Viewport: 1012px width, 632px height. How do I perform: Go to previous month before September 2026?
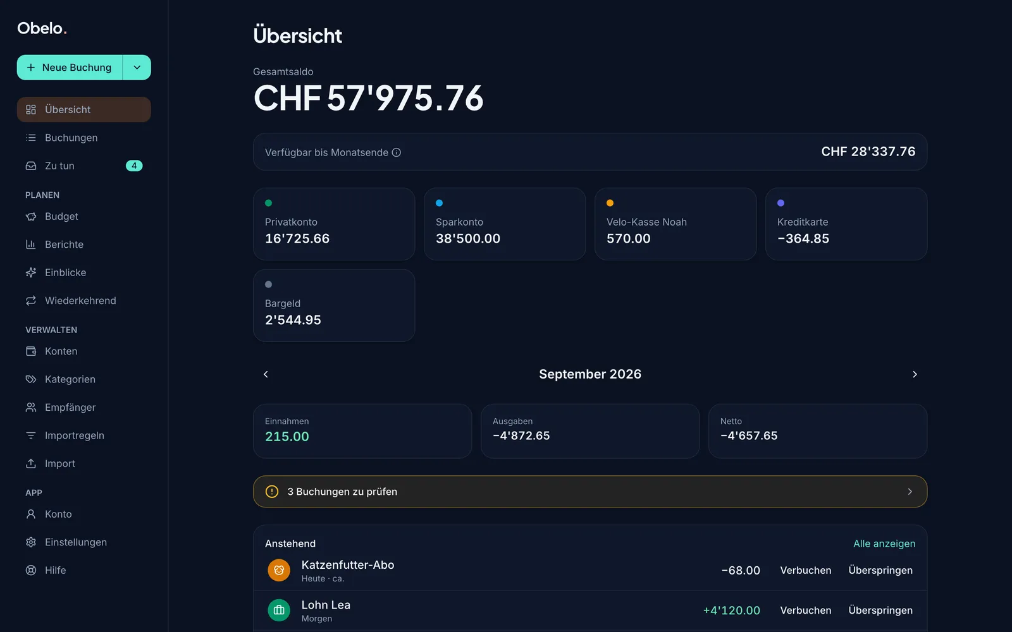click(x=266, y=374)
